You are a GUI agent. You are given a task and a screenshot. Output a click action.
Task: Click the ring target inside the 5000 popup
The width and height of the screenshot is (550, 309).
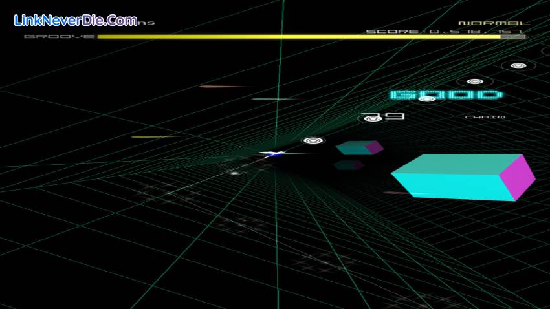[x=426, y=98]
